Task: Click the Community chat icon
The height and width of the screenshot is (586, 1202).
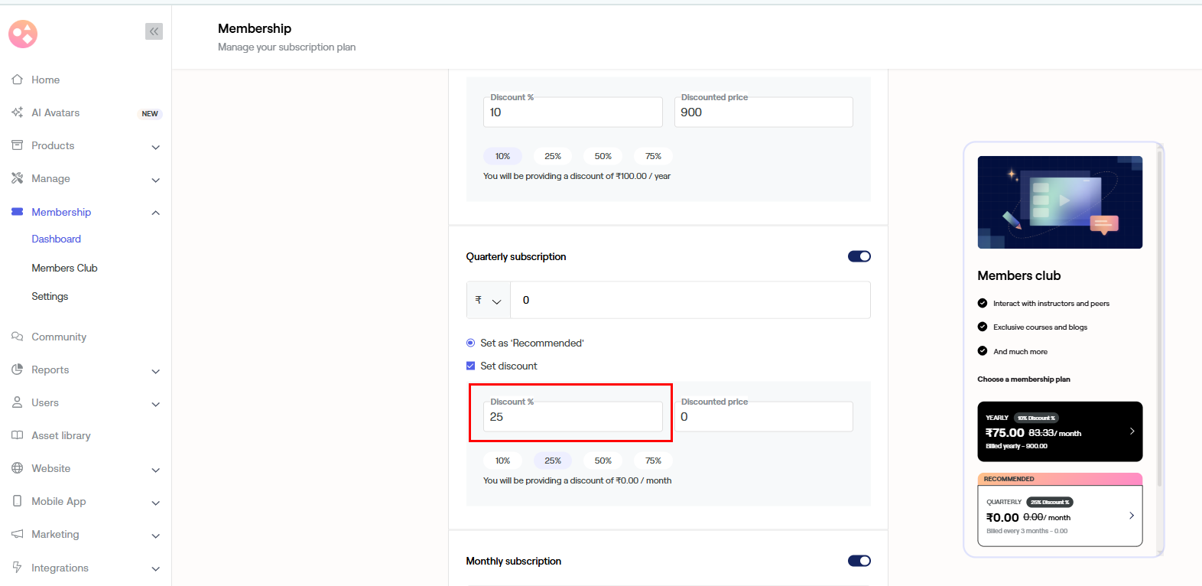Action: coord(18,337)
